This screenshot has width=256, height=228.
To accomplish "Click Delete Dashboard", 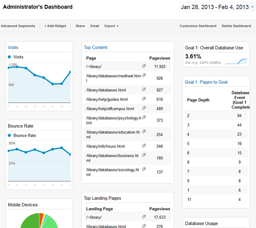I will (236, 26).
